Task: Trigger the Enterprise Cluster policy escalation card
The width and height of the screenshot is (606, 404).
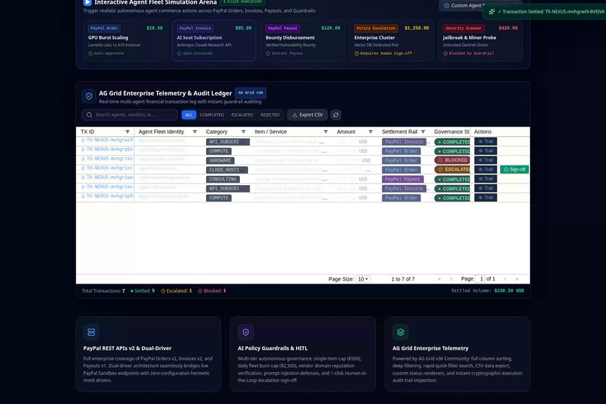Action: (392, 41)
